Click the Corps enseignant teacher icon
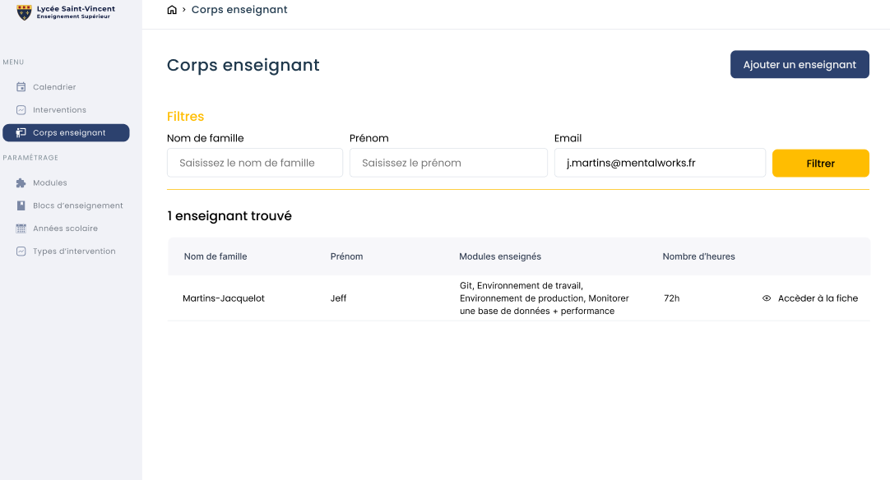The width and height of the screenshot is (890, 480). pos(21,133)
